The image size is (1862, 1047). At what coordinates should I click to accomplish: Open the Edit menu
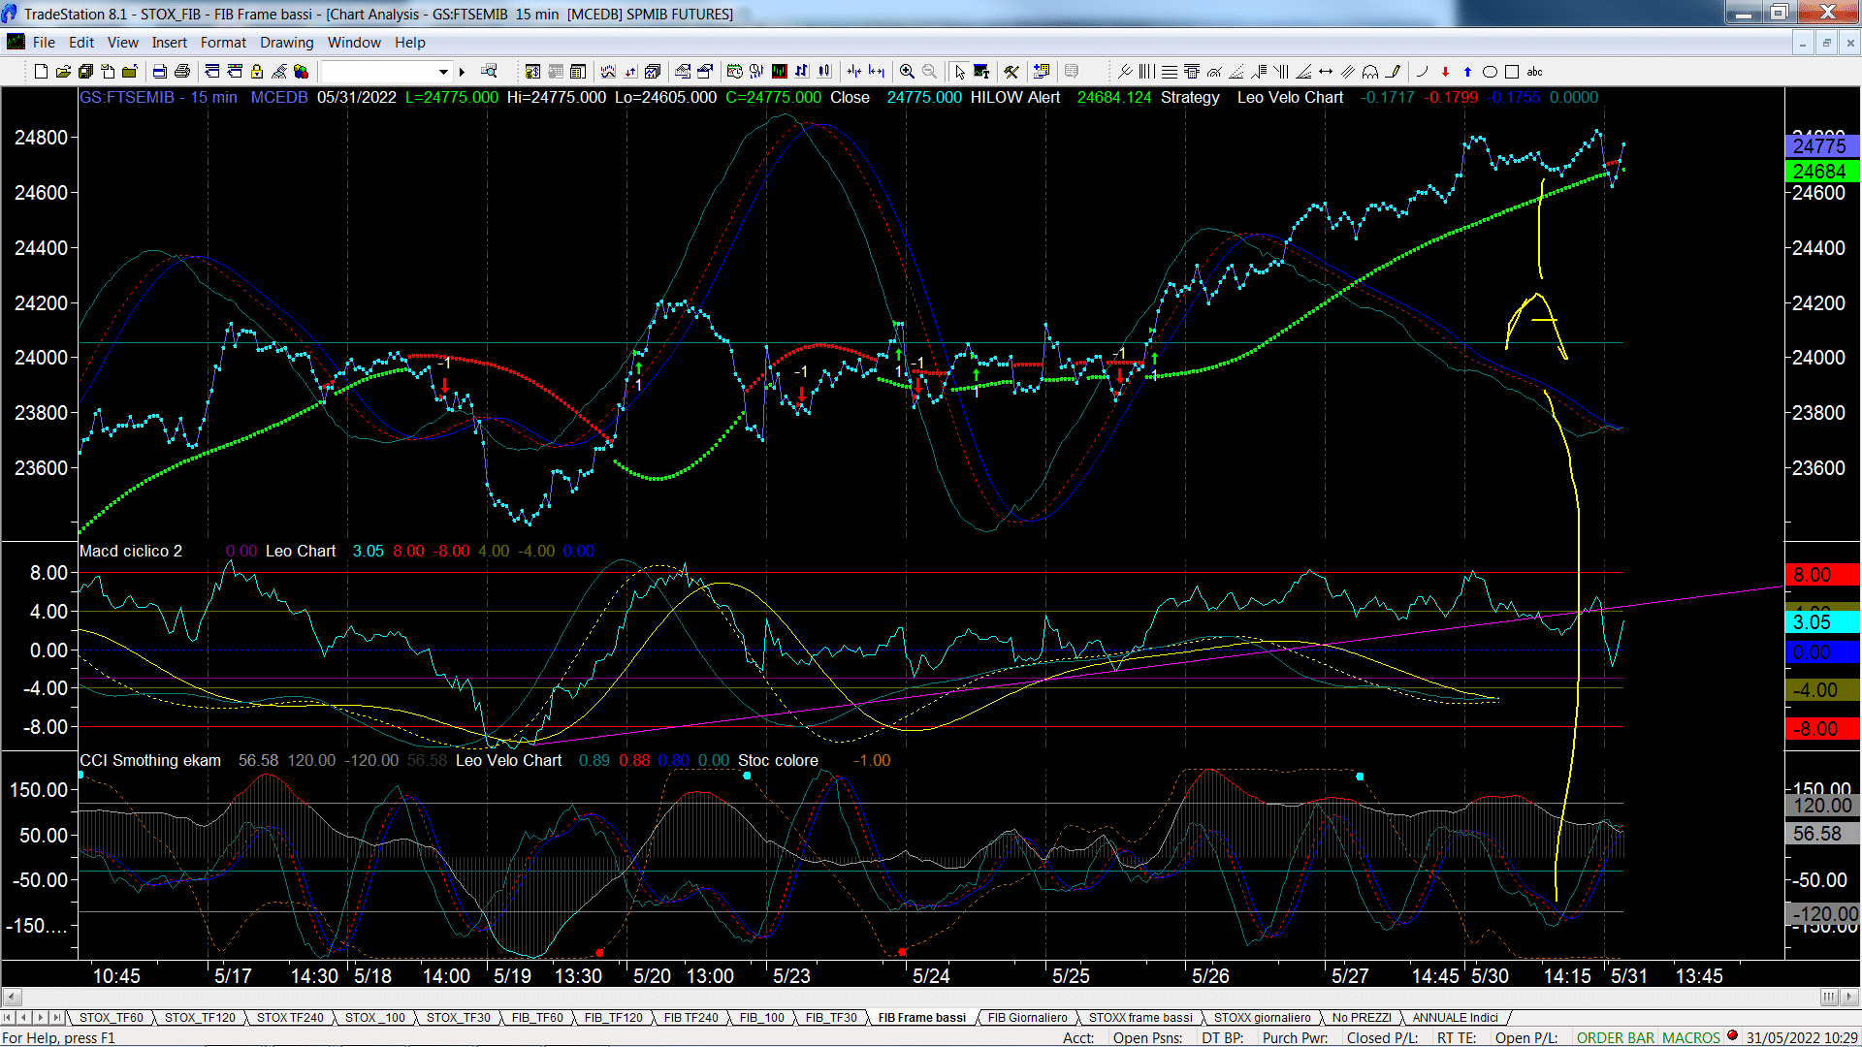pos(81,43)
